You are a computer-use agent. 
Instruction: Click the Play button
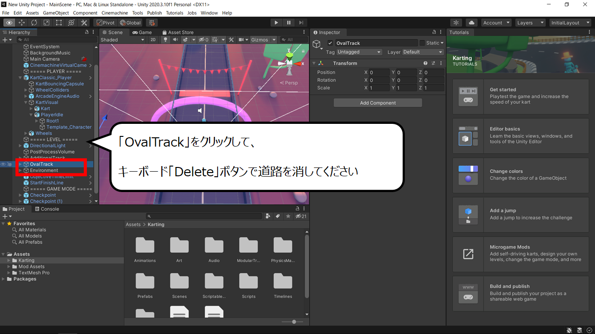pyautogui.click(x=276, y=23)
